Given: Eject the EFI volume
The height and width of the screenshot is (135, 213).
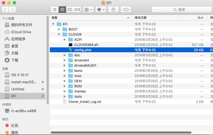Looking at the screenshot, I should 43,96.
